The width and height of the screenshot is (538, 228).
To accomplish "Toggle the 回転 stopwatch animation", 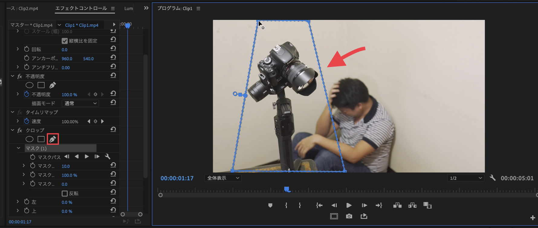I will [27, 49].
